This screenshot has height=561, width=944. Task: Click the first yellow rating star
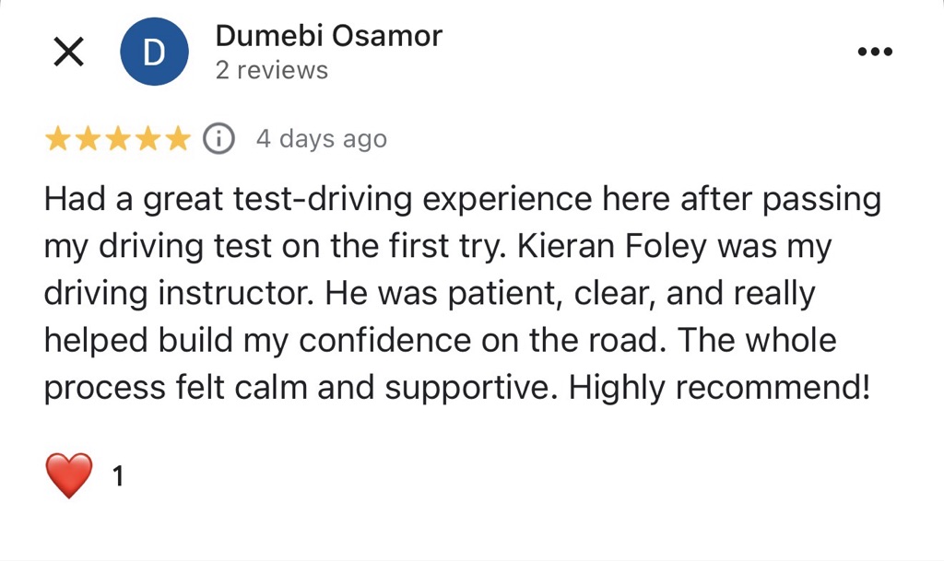pyautogui.click(x=58, y=139)
